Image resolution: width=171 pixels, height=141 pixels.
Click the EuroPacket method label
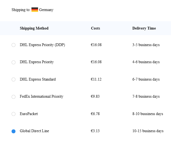click(x=29, y=114)
